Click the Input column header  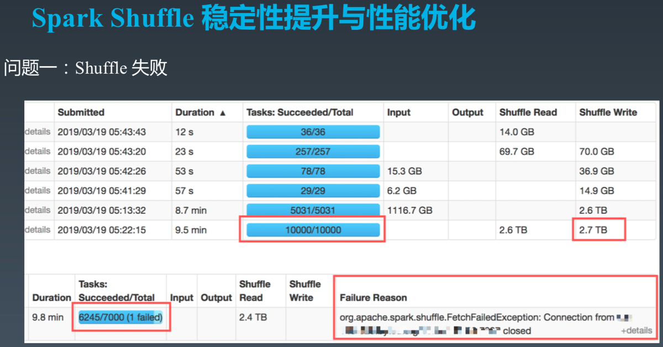pos(399,112)
